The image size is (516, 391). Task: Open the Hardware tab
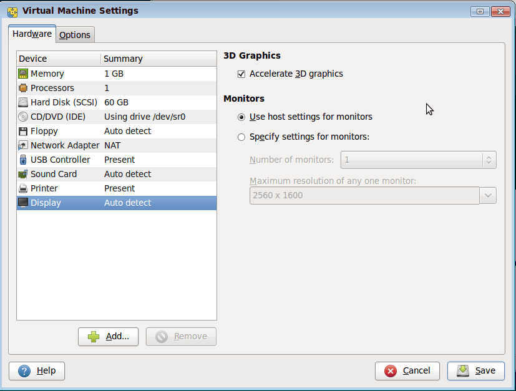click(x=32, y=33)
